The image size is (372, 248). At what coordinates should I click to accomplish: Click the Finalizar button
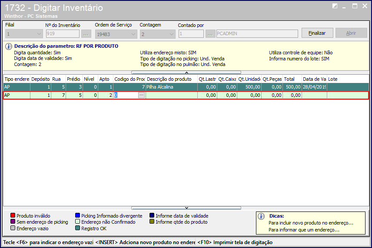317,33
